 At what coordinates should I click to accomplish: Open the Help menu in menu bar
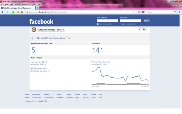coord(40,5)
